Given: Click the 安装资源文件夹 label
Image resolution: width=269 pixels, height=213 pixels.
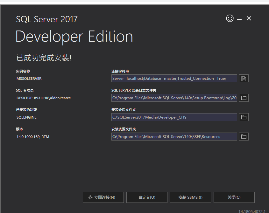Looking at the screenshot, I should tap(124, 129).
